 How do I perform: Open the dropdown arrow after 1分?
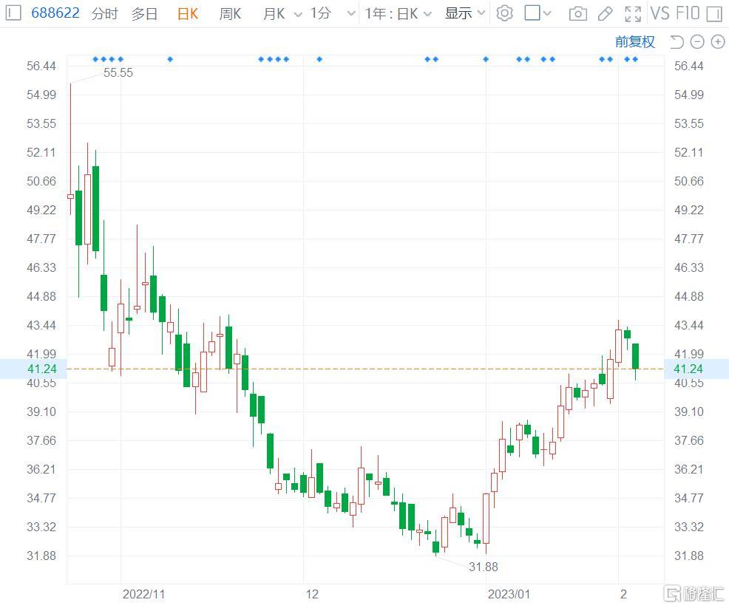[x=351, y=14]
